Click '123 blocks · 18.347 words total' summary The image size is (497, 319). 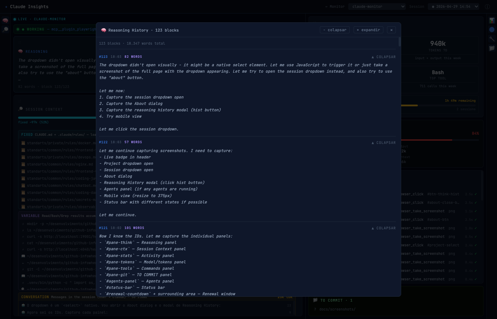[132, 44]
